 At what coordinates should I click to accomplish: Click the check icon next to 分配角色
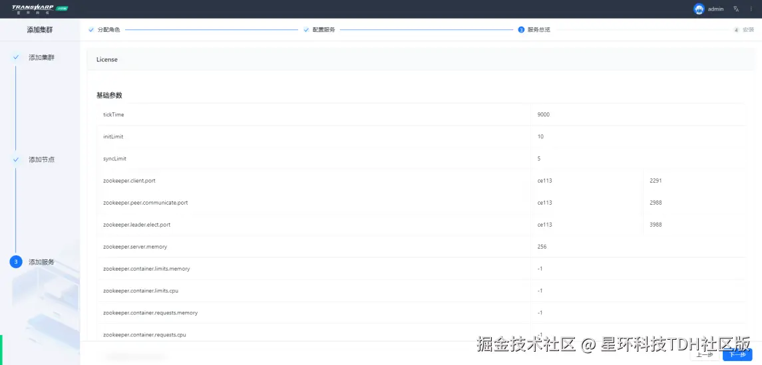(91, 30)
